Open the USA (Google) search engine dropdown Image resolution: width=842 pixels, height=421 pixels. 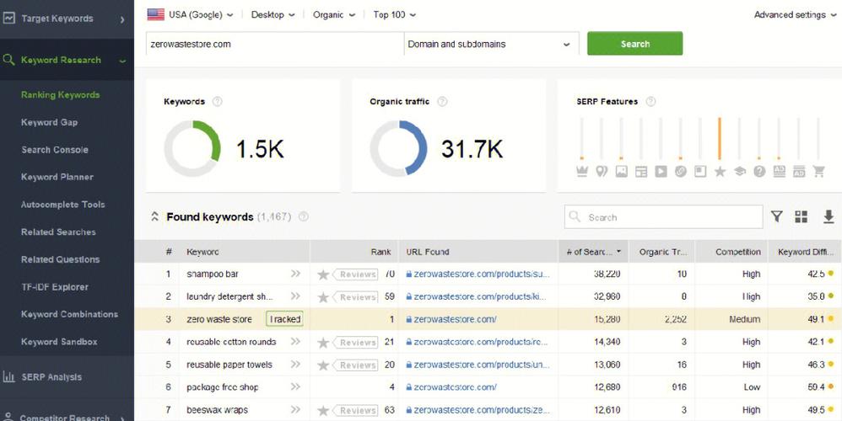(x=191, y=15)
